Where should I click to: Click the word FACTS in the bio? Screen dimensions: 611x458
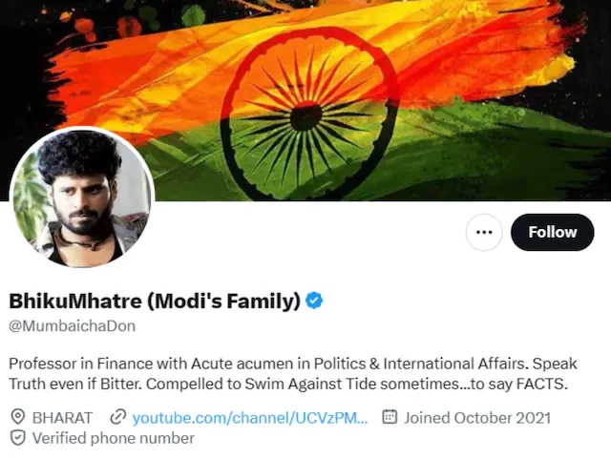(539, 385)
